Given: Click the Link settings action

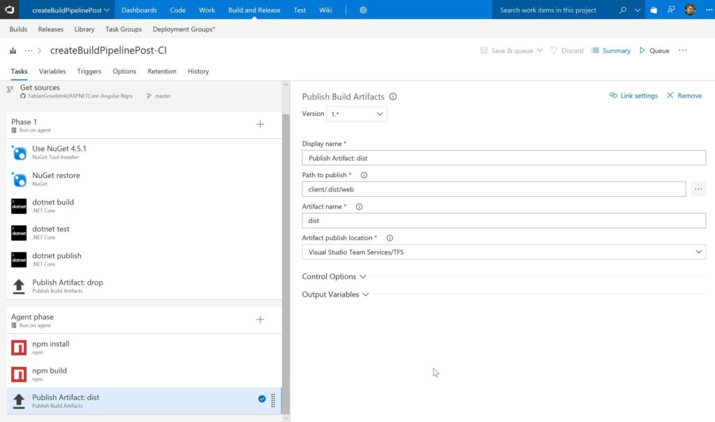Looking at the screenshot, I should pos(633,96).
